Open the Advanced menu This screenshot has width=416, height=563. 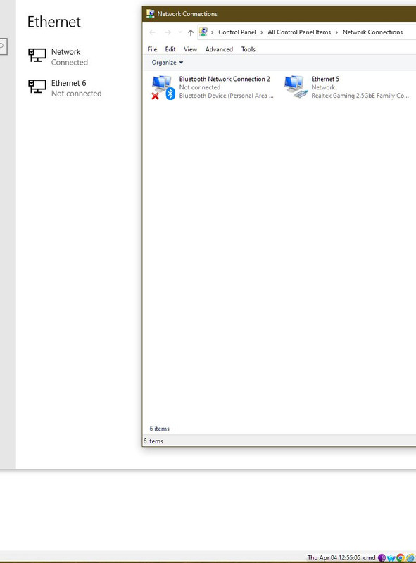219,49
